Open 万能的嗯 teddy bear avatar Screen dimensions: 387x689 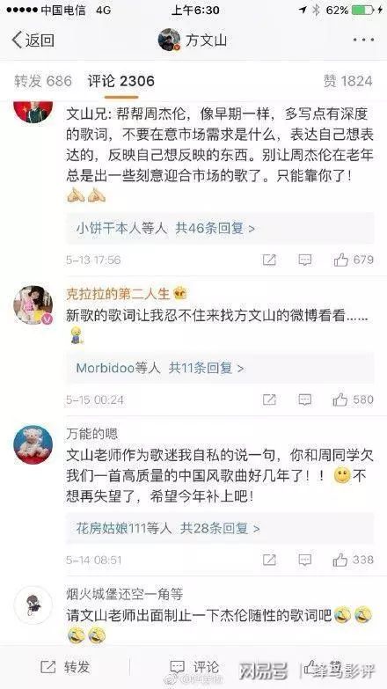[33, 444]
